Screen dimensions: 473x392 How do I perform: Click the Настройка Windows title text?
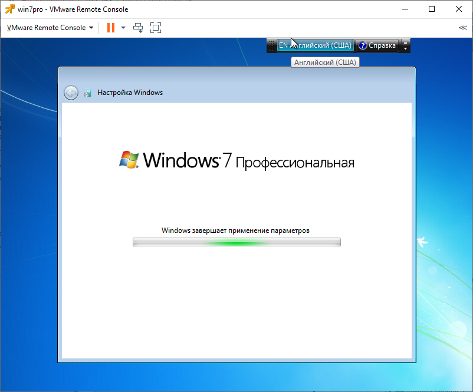pyautogui.click(x=130, y=93)
